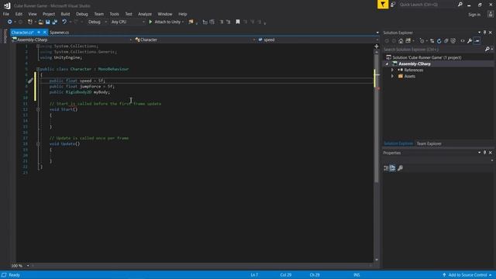Expand the References node
The image size is (496, 279).
click(393, 70)
